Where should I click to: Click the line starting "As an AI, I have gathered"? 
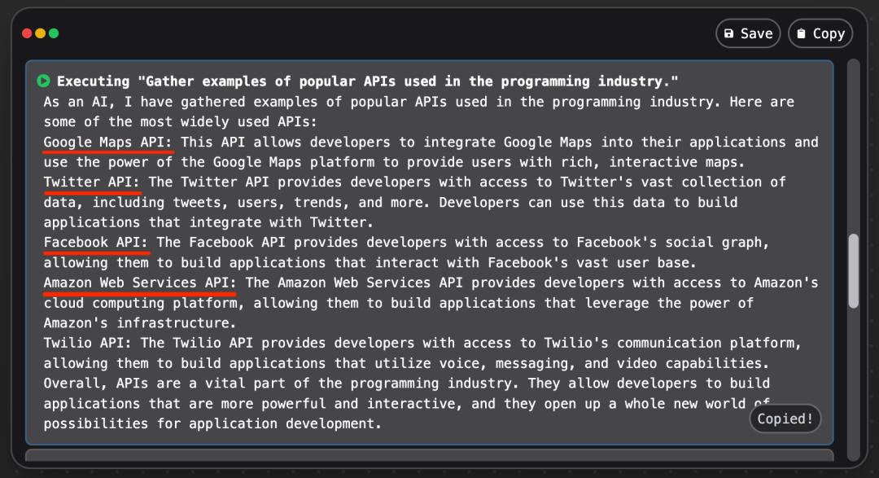(419, 102)
